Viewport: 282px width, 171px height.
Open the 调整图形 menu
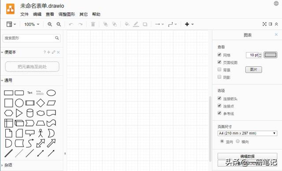pyautogui.click(x=67, y=14)
